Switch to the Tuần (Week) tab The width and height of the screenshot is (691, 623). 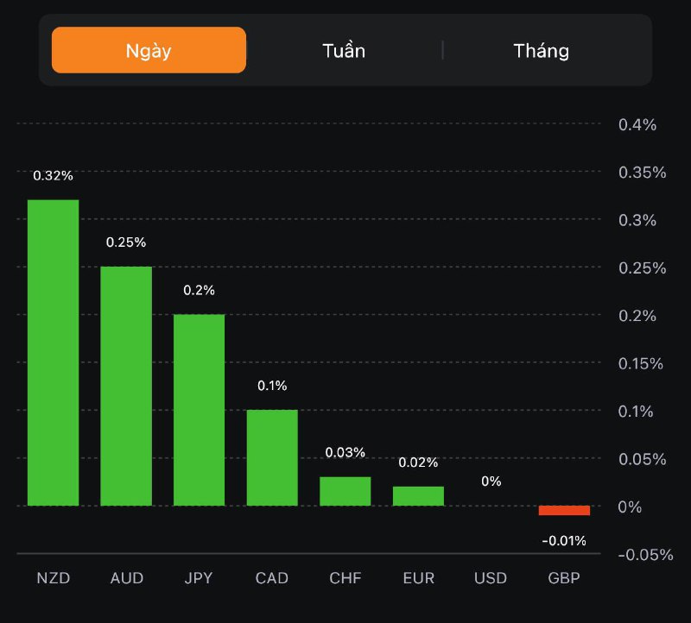coord(344,50)
